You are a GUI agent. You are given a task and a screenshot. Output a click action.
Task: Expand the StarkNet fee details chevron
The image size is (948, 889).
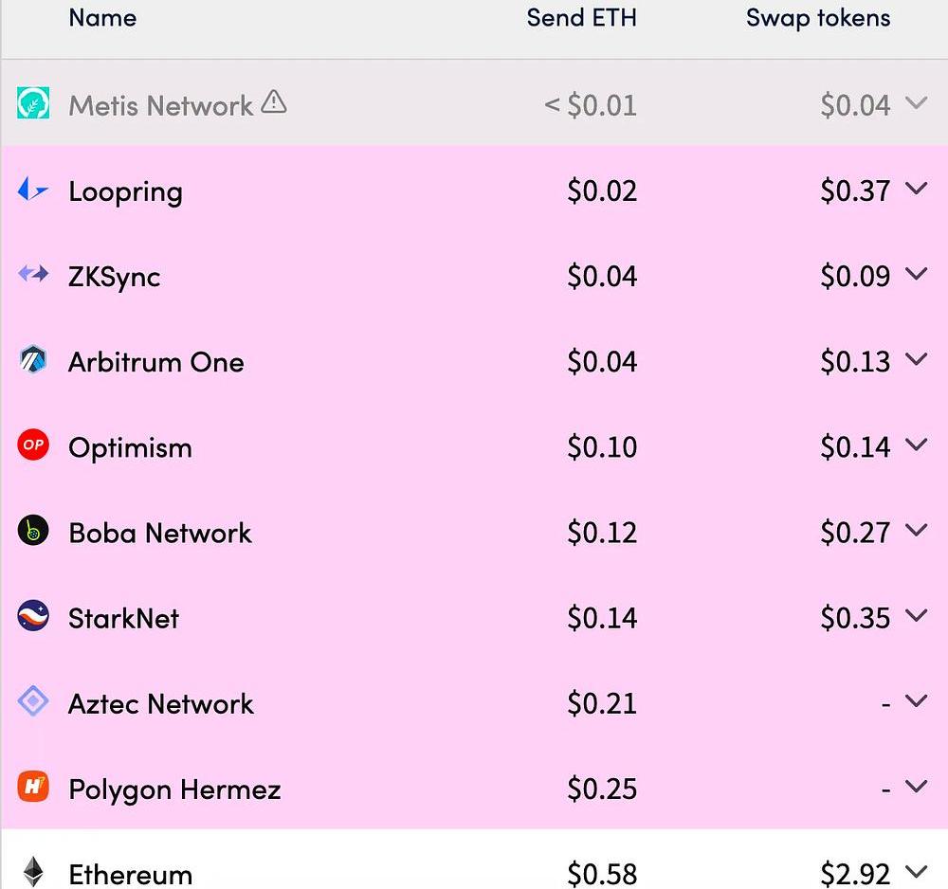click(916, 615)
